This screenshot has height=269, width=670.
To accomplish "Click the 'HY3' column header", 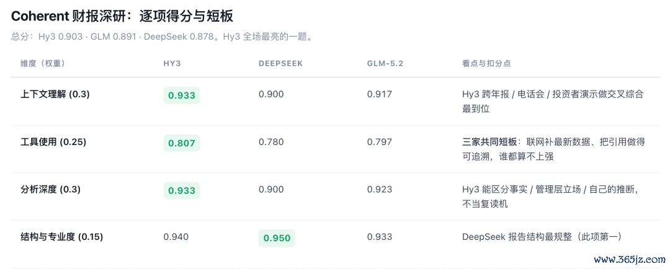I will point(172,64).
